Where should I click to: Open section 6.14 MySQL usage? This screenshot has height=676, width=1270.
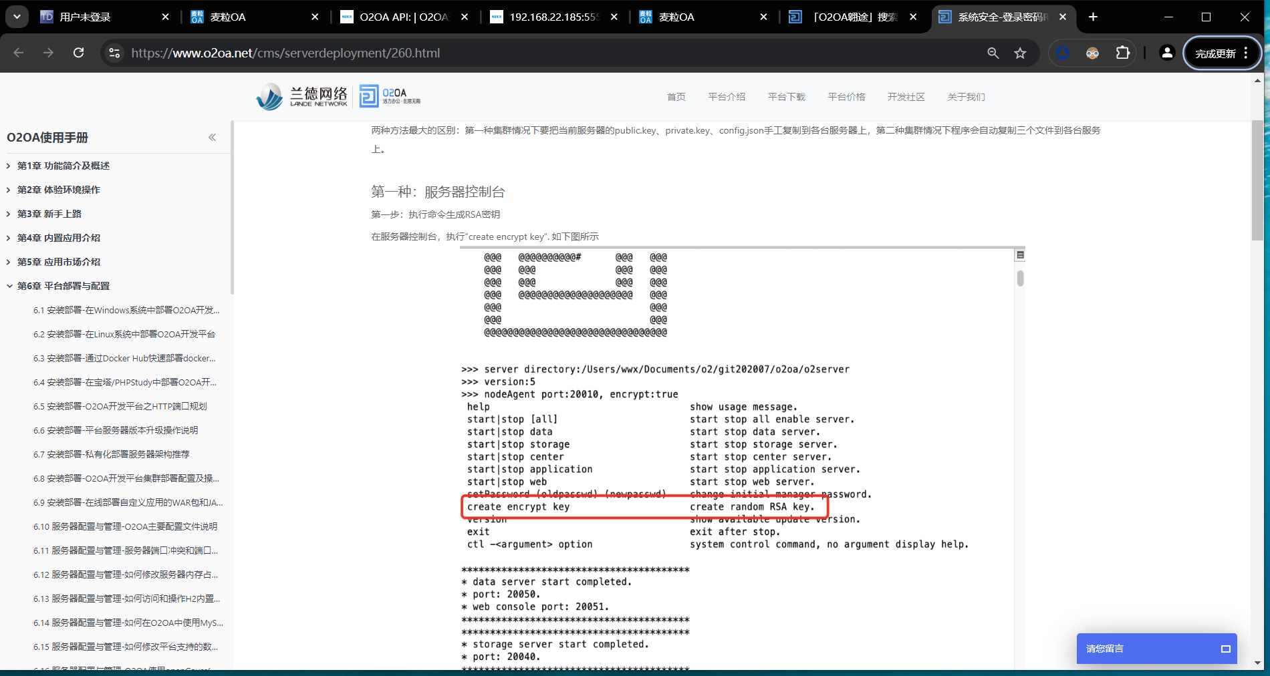click(128, 623)
